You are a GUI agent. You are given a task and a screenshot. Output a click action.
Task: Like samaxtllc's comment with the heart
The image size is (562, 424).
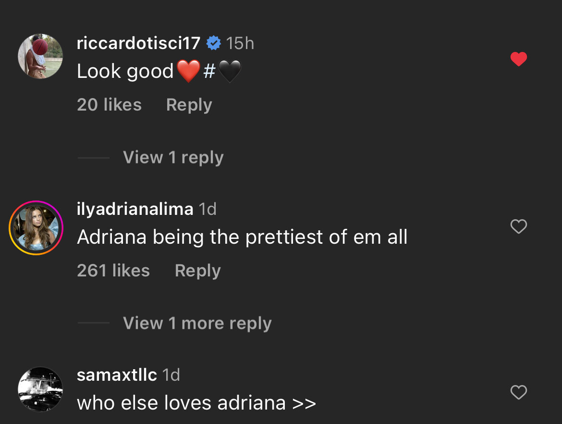tap(519, 392)
